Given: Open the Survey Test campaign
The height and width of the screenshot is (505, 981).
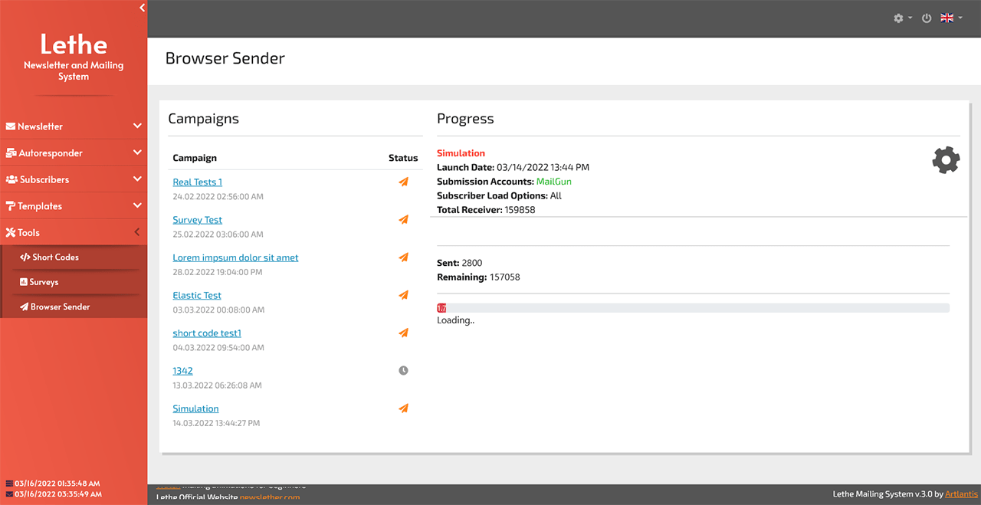Looking at the screenshot, I should pyautogui.click(x=197, y=220).
